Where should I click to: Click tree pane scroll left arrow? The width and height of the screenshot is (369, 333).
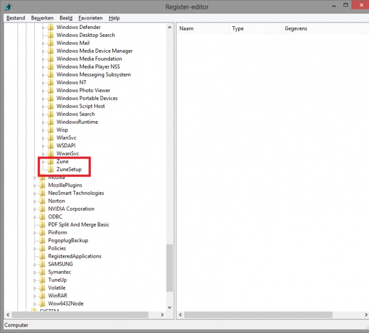(x=8, y=315)
